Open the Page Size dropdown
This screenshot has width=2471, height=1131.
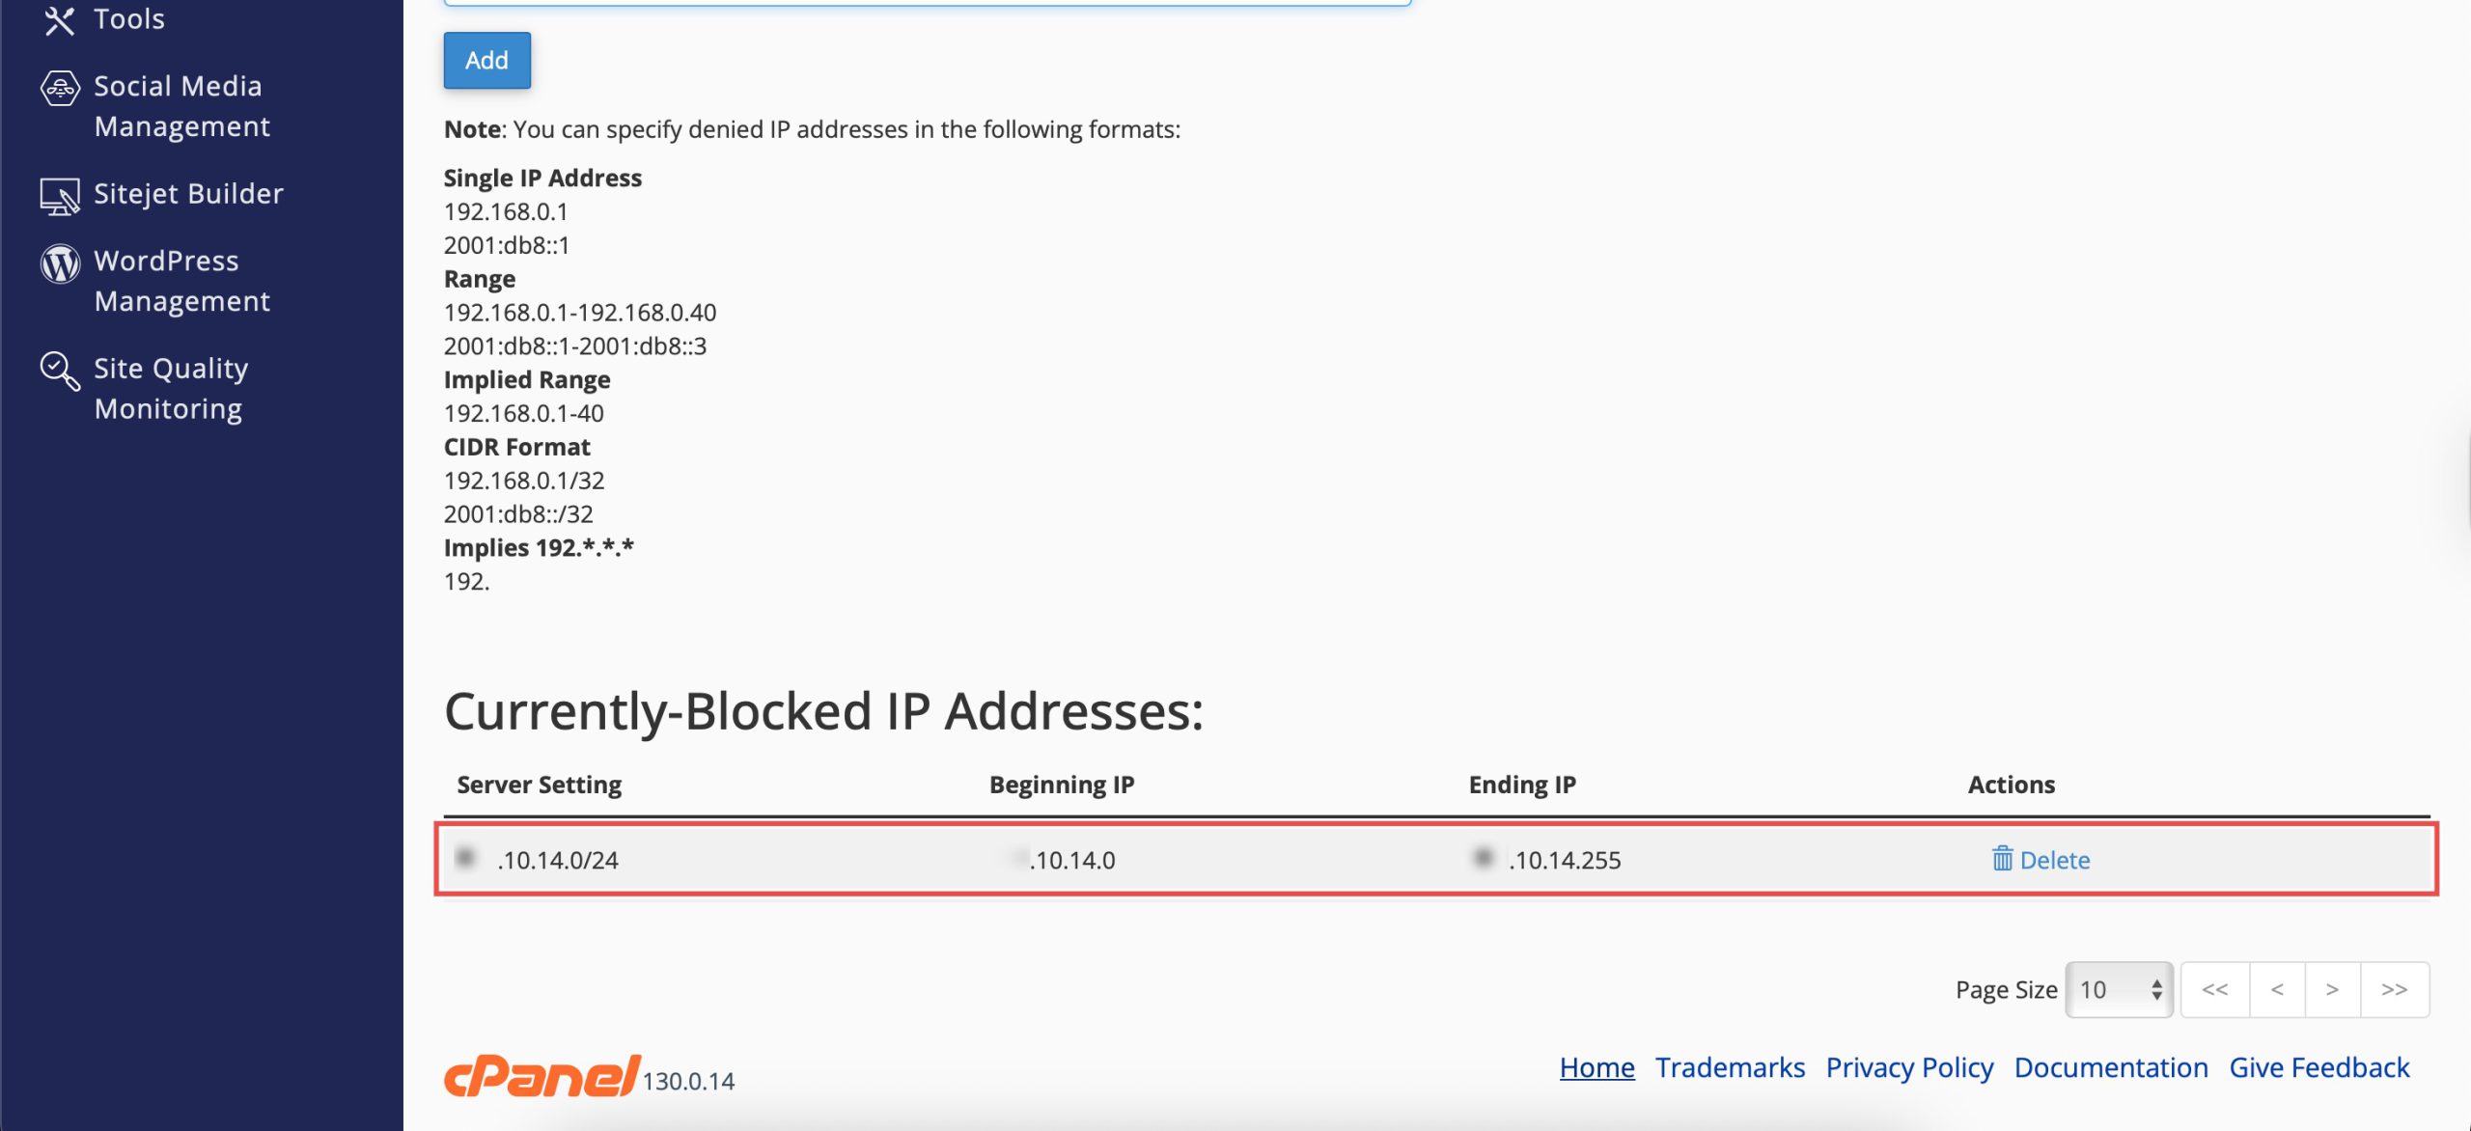pyautogui.click(x=2119, y=990)
